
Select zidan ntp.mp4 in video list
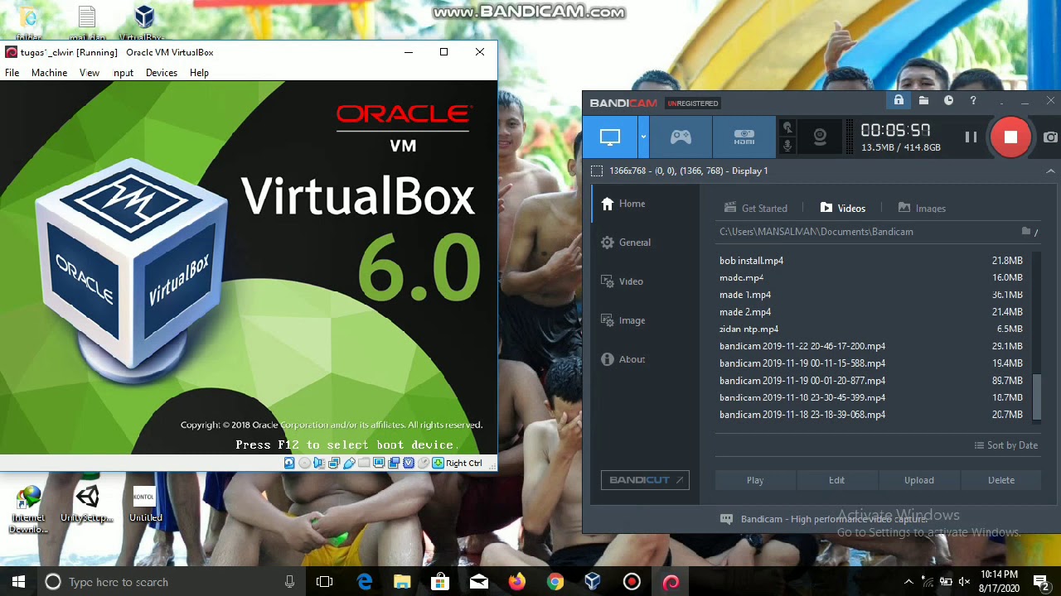click(x=871, y=329)
